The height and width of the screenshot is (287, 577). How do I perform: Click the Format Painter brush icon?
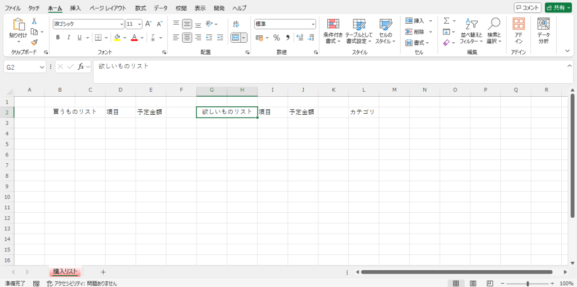point(34,42)
